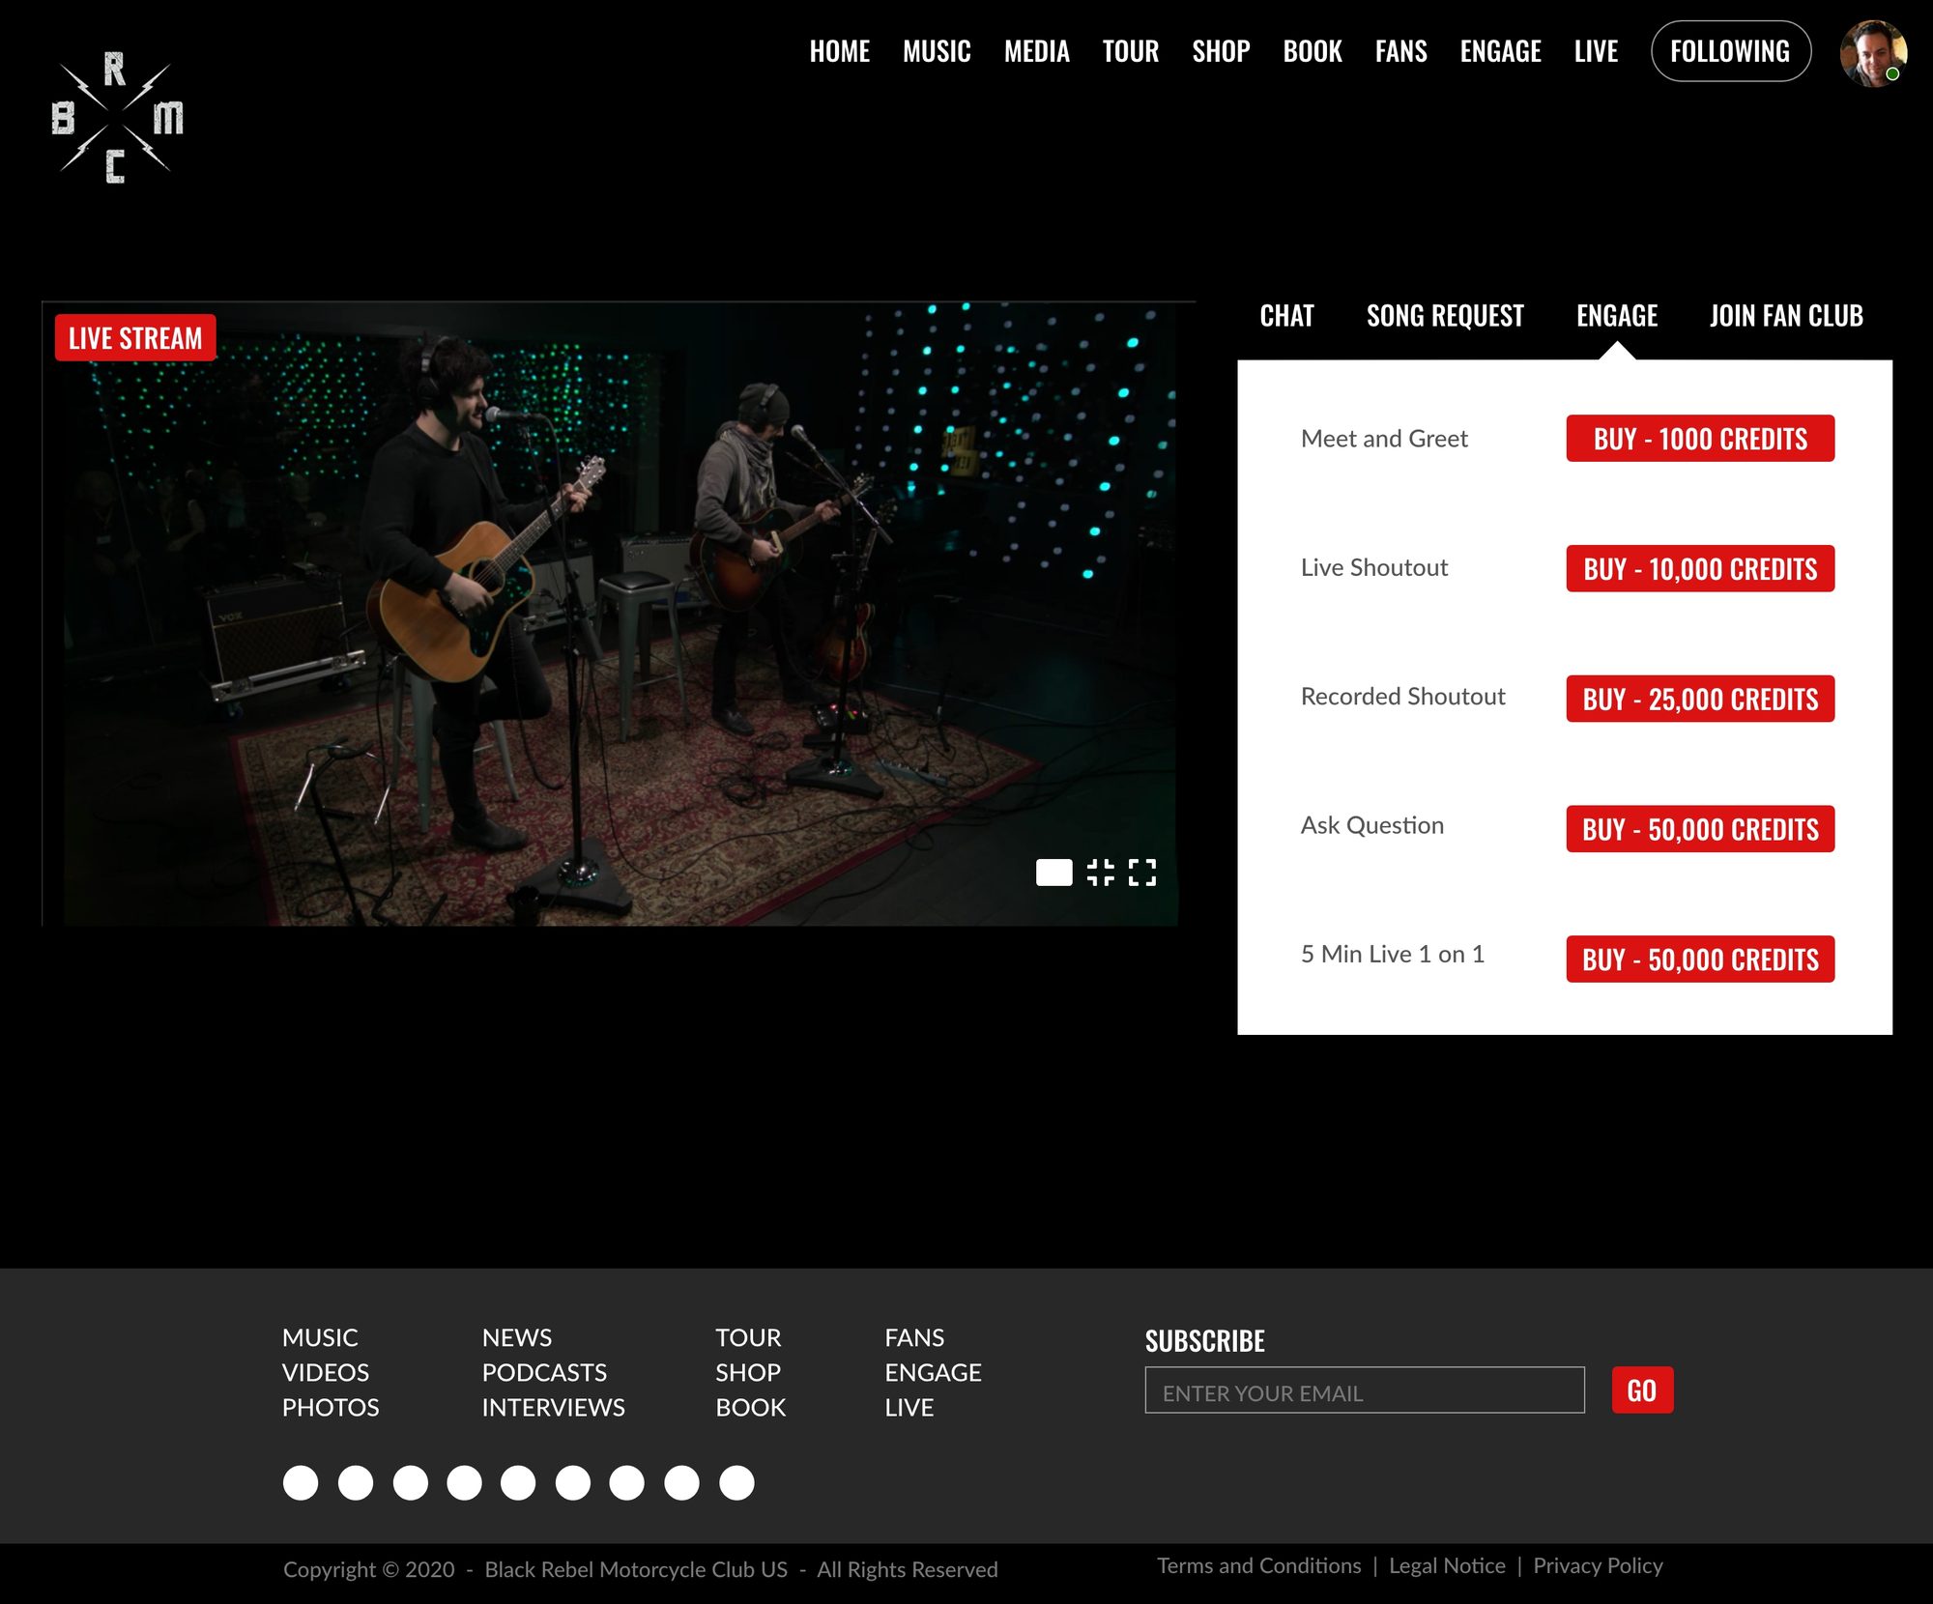Viewport: 1933px width, 1604px height.
Task: Buy Recorded Shoutout for 25,000 credits
Action: point(1700,699)
